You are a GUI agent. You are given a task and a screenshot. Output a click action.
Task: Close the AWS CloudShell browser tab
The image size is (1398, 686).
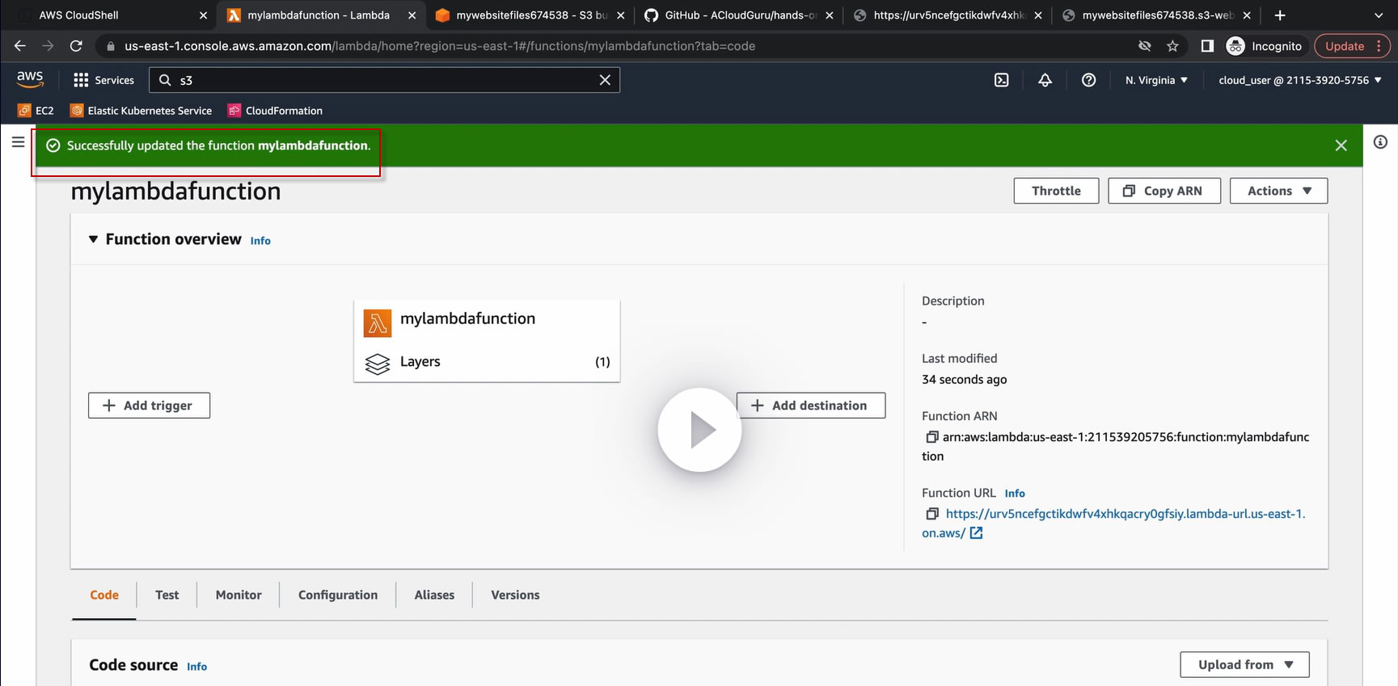(x=203, y=15)
